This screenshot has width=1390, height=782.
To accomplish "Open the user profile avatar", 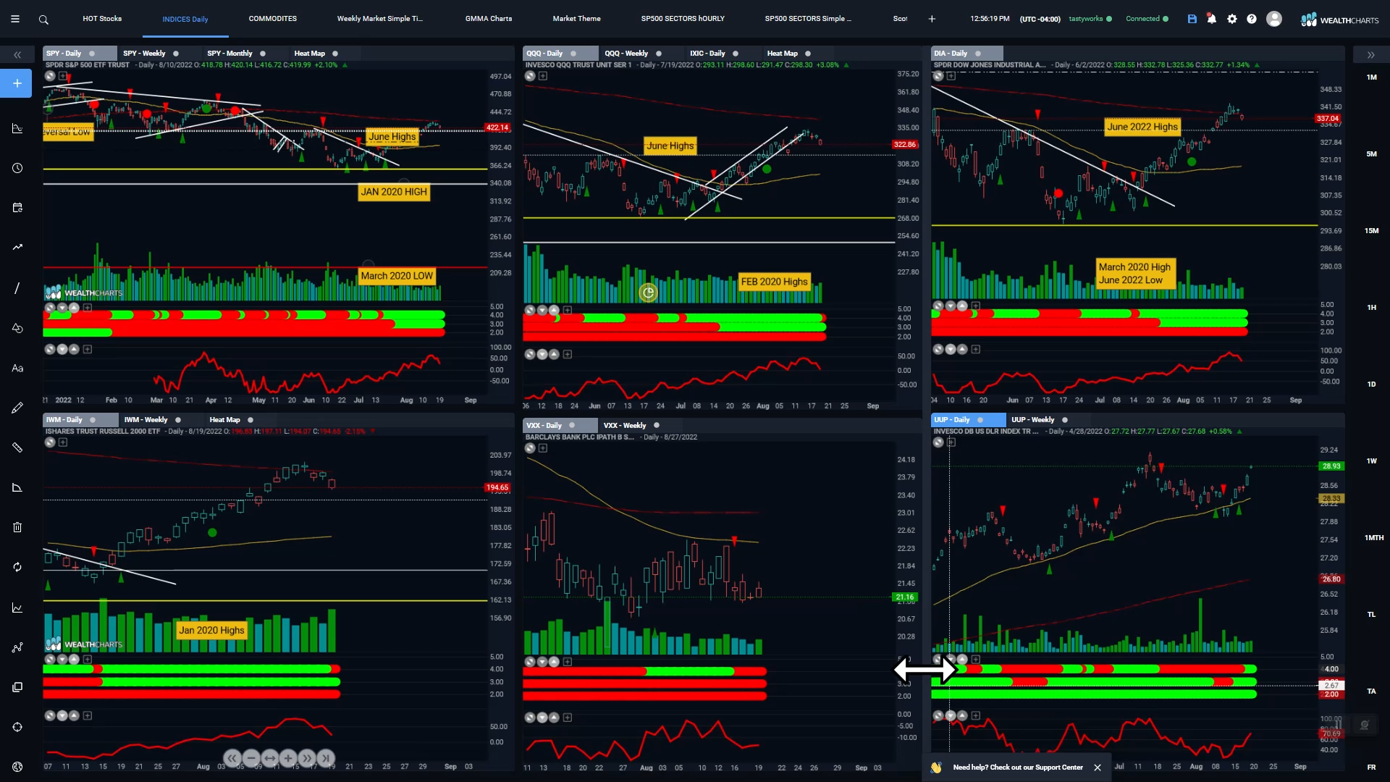I will click(x=1274, y=19).
